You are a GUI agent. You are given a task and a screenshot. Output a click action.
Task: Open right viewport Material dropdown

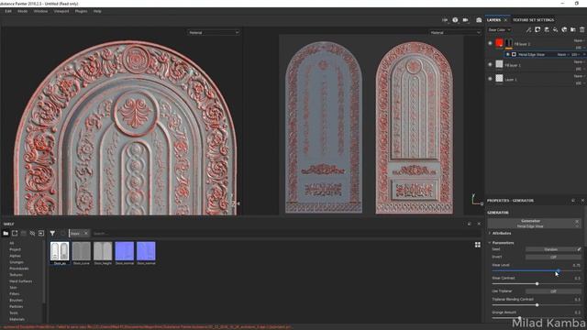[x=455, y=33]
